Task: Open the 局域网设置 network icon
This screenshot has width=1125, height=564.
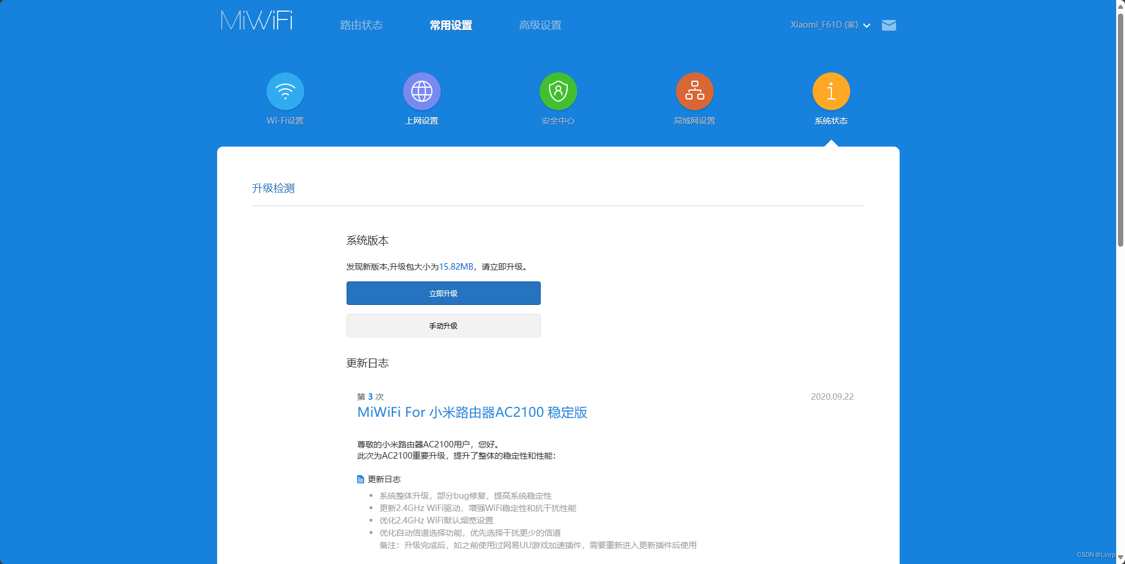Action: (695, 91)
